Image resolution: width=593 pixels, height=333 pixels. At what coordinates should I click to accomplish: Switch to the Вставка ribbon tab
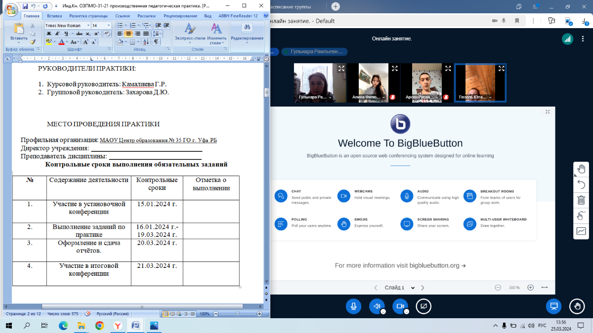pos(54,16)
